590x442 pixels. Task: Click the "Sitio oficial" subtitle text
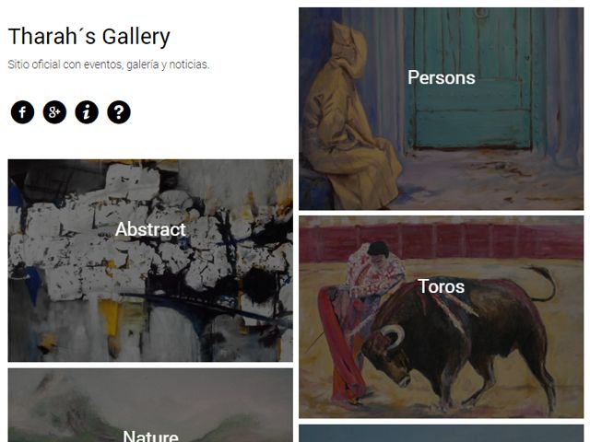click(x=109, y=64)
